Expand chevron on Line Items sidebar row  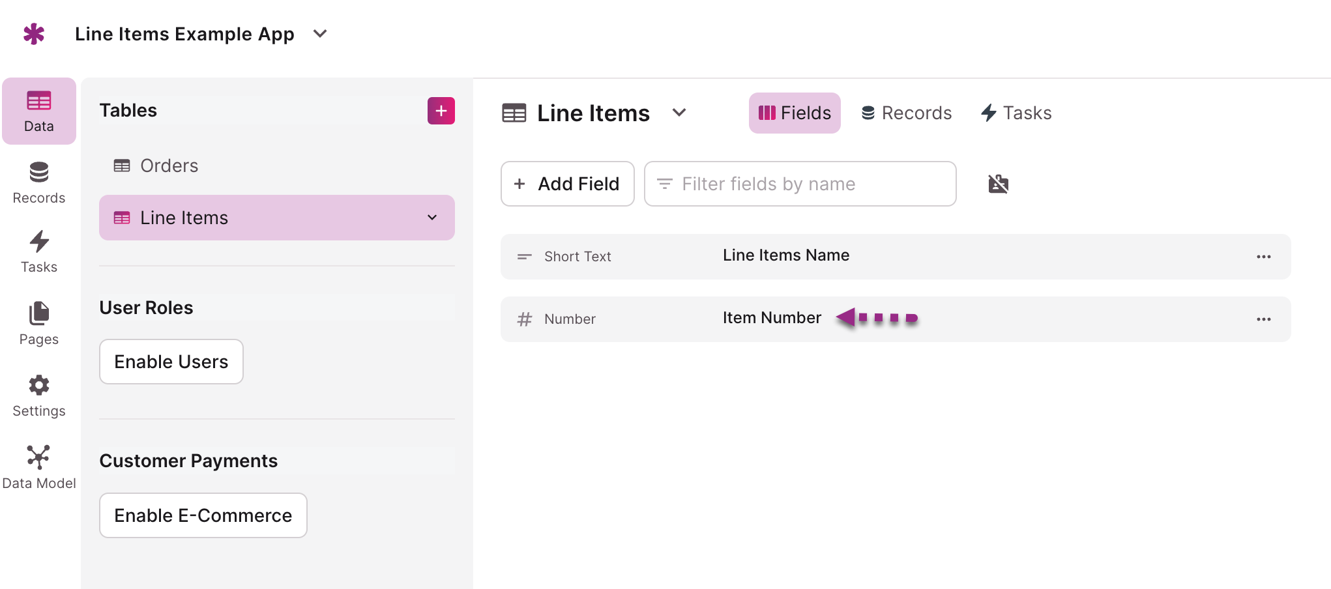pos(432,218)
